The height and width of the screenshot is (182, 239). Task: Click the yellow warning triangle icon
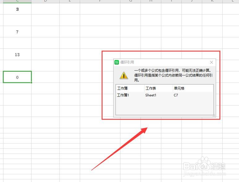pos(124,76)
